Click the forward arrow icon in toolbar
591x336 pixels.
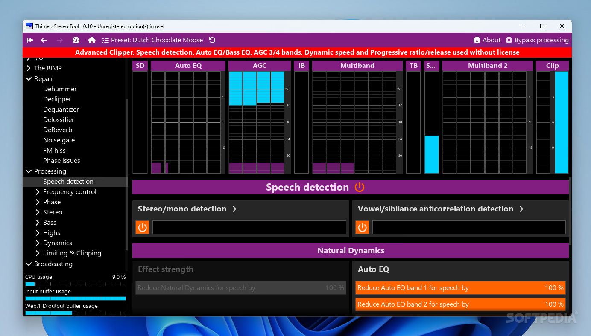pos(60,40)
